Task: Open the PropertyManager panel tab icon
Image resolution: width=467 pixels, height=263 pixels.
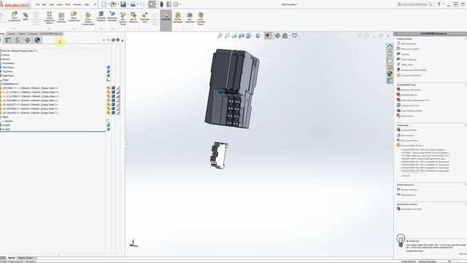Action: pyautogui.click(x=8, y=40)
